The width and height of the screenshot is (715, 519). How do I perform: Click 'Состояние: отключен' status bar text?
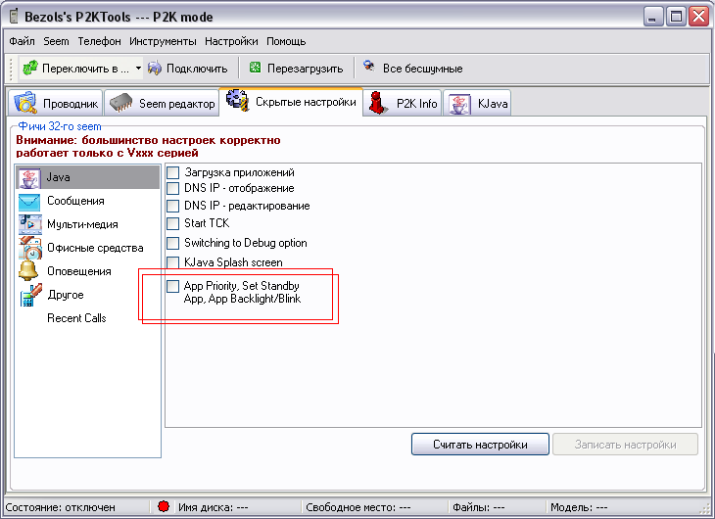point(60,507)
